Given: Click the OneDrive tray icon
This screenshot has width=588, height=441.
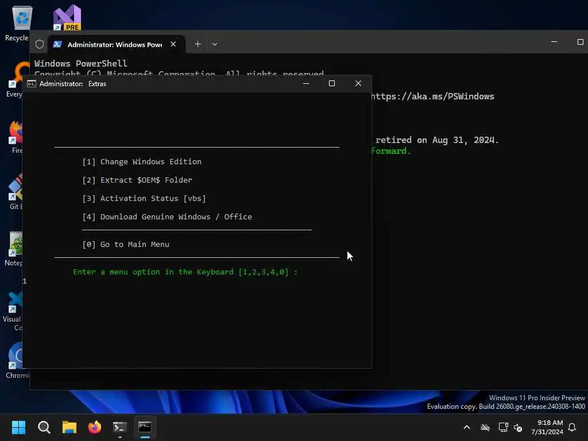Looking at the screenshot, I should (485, 427).
